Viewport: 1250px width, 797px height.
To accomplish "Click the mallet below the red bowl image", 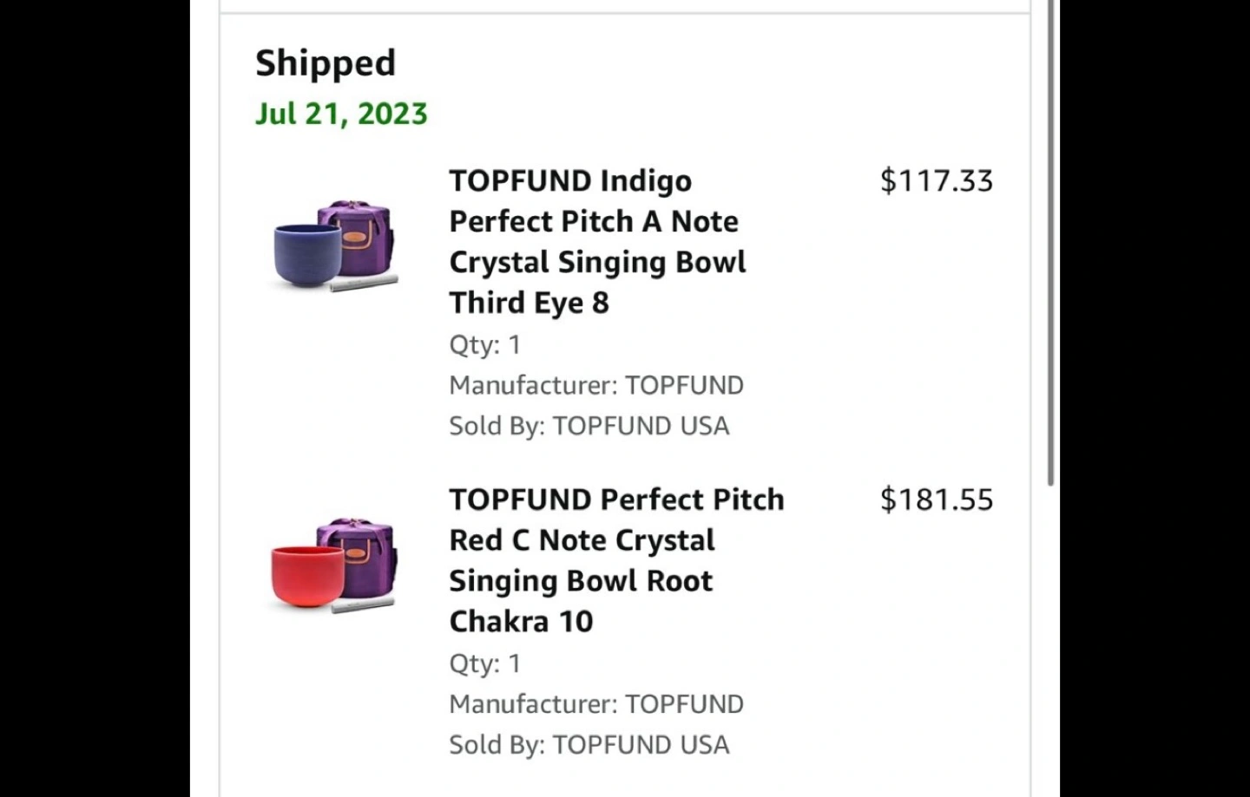I will [363, 605].
